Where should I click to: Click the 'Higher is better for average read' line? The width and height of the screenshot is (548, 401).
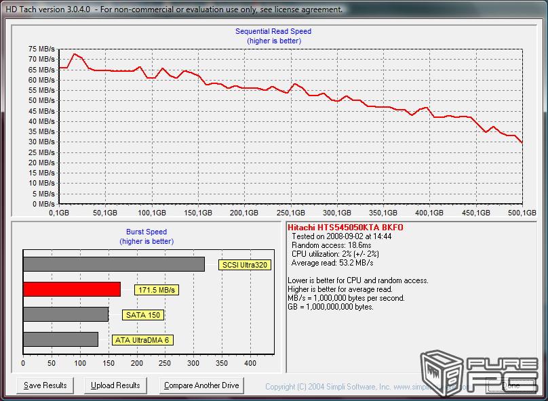[340, 289]
